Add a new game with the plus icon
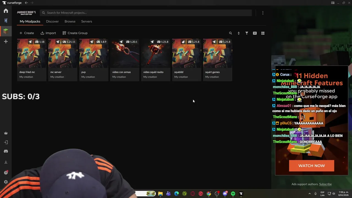Viewport: 352px width, 198px height. pos(6,42)
